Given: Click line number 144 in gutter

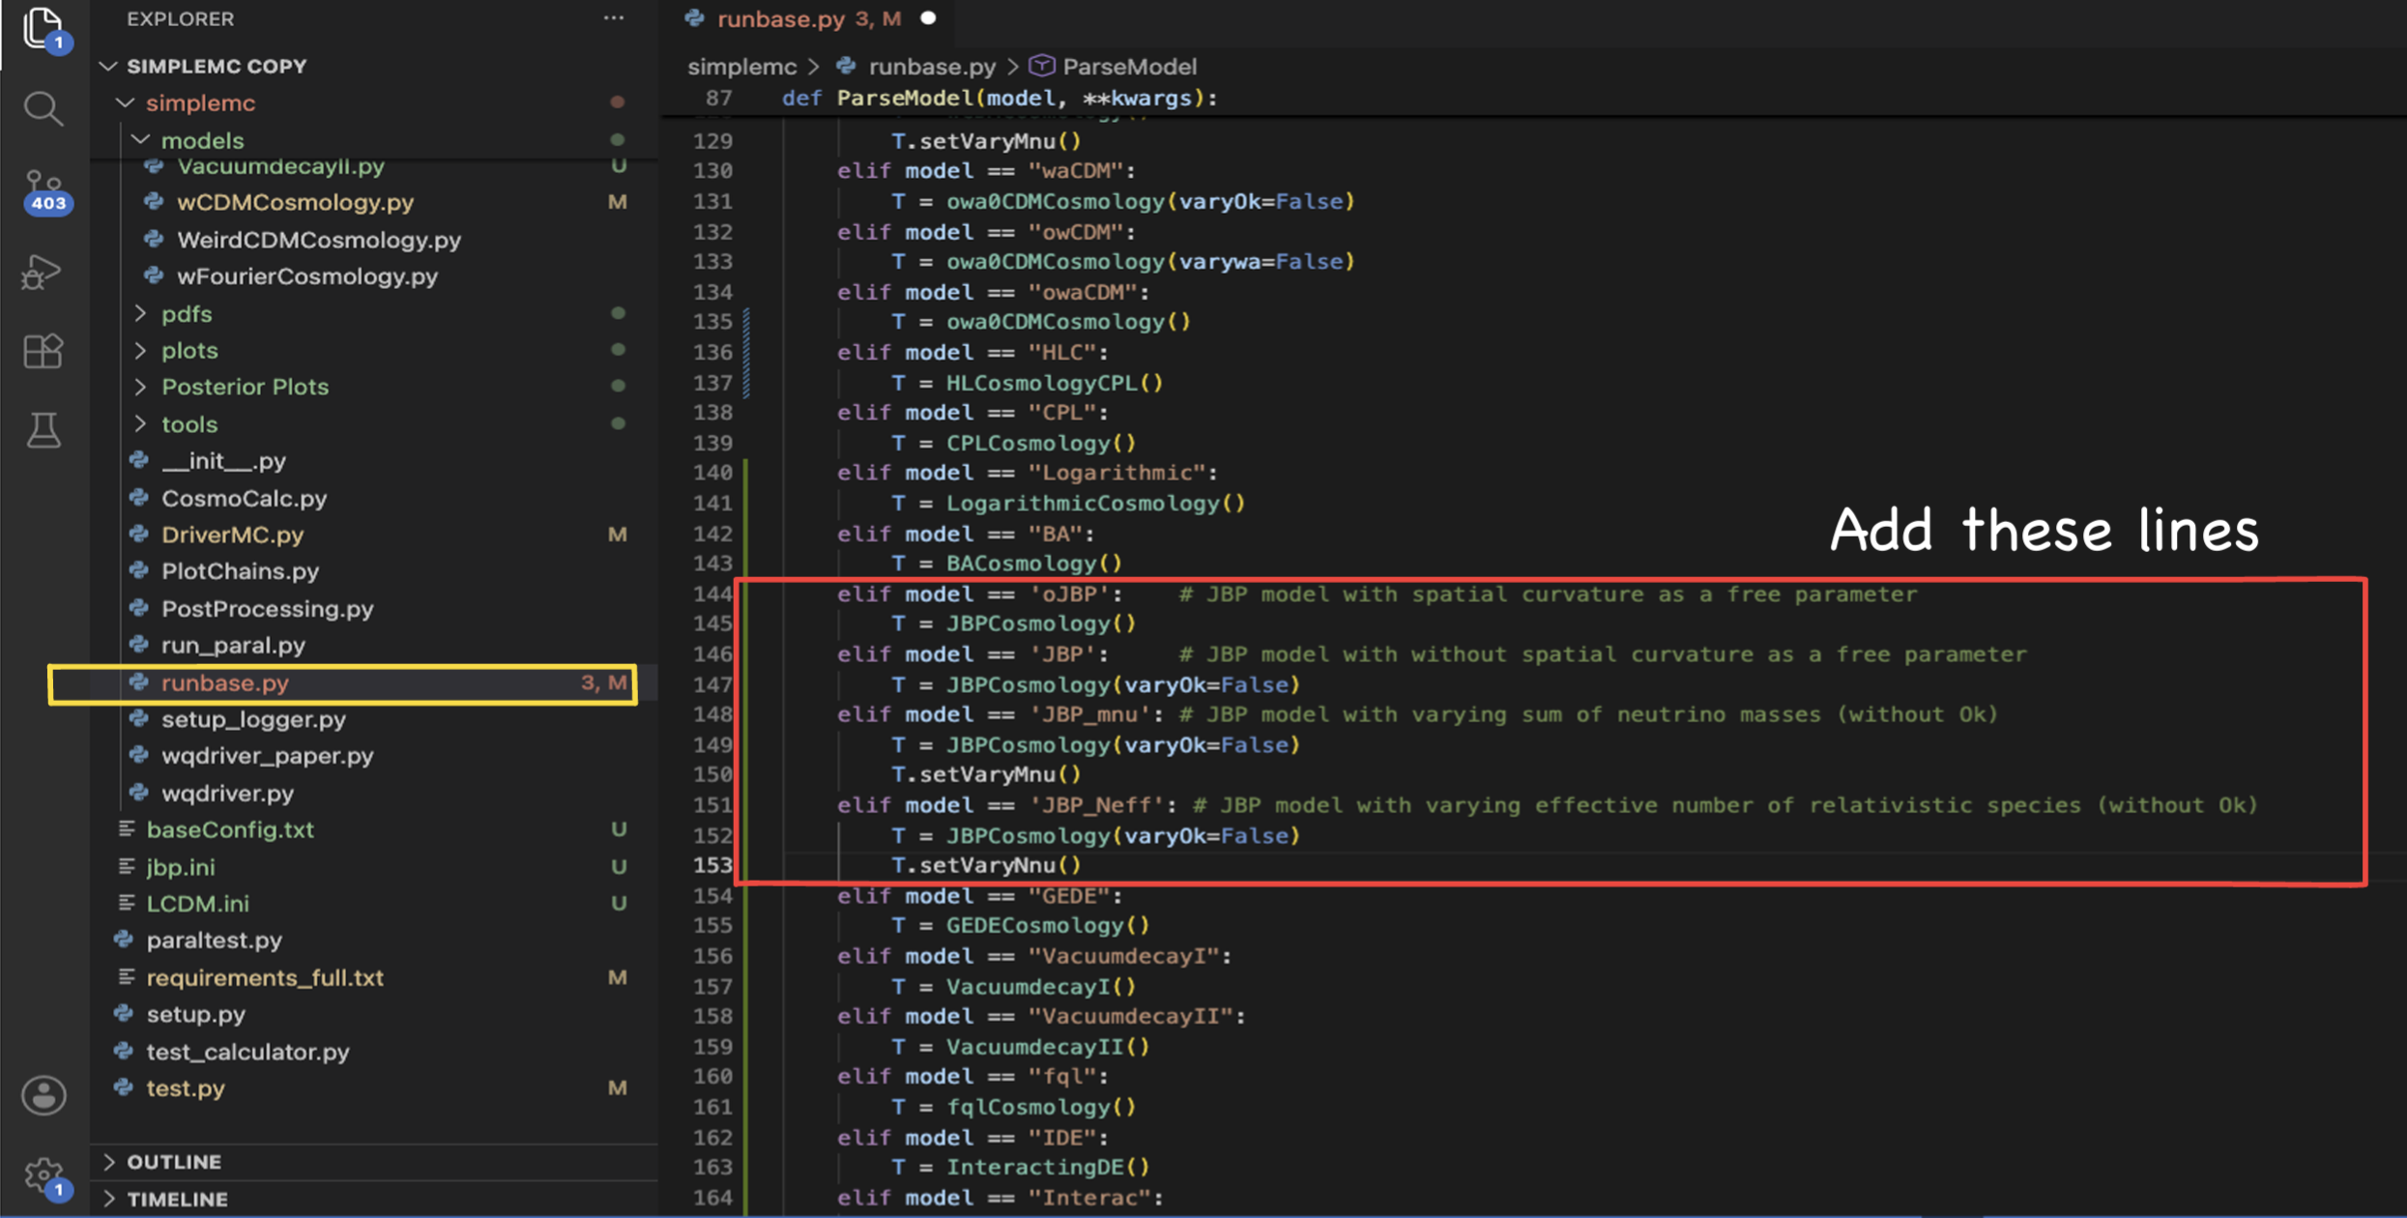Looking at the screenshot, I should [712, 594].
